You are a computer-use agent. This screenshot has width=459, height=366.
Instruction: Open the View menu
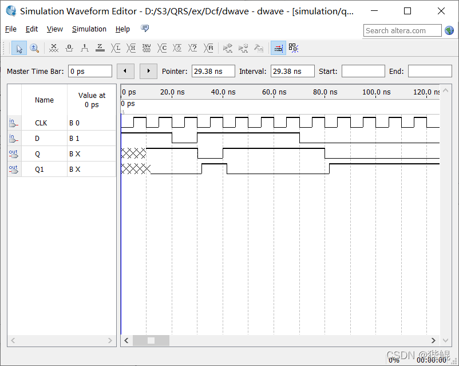coord(55,29)
